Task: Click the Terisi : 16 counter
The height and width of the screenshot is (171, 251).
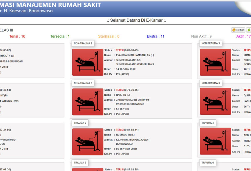Action: pos(17,36)
